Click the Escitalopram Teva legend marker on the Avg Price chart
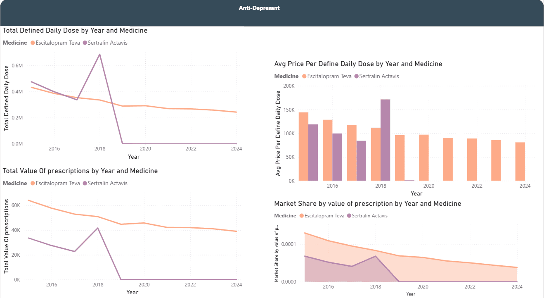The image size is (544, 298). click(x=303, y=76)
